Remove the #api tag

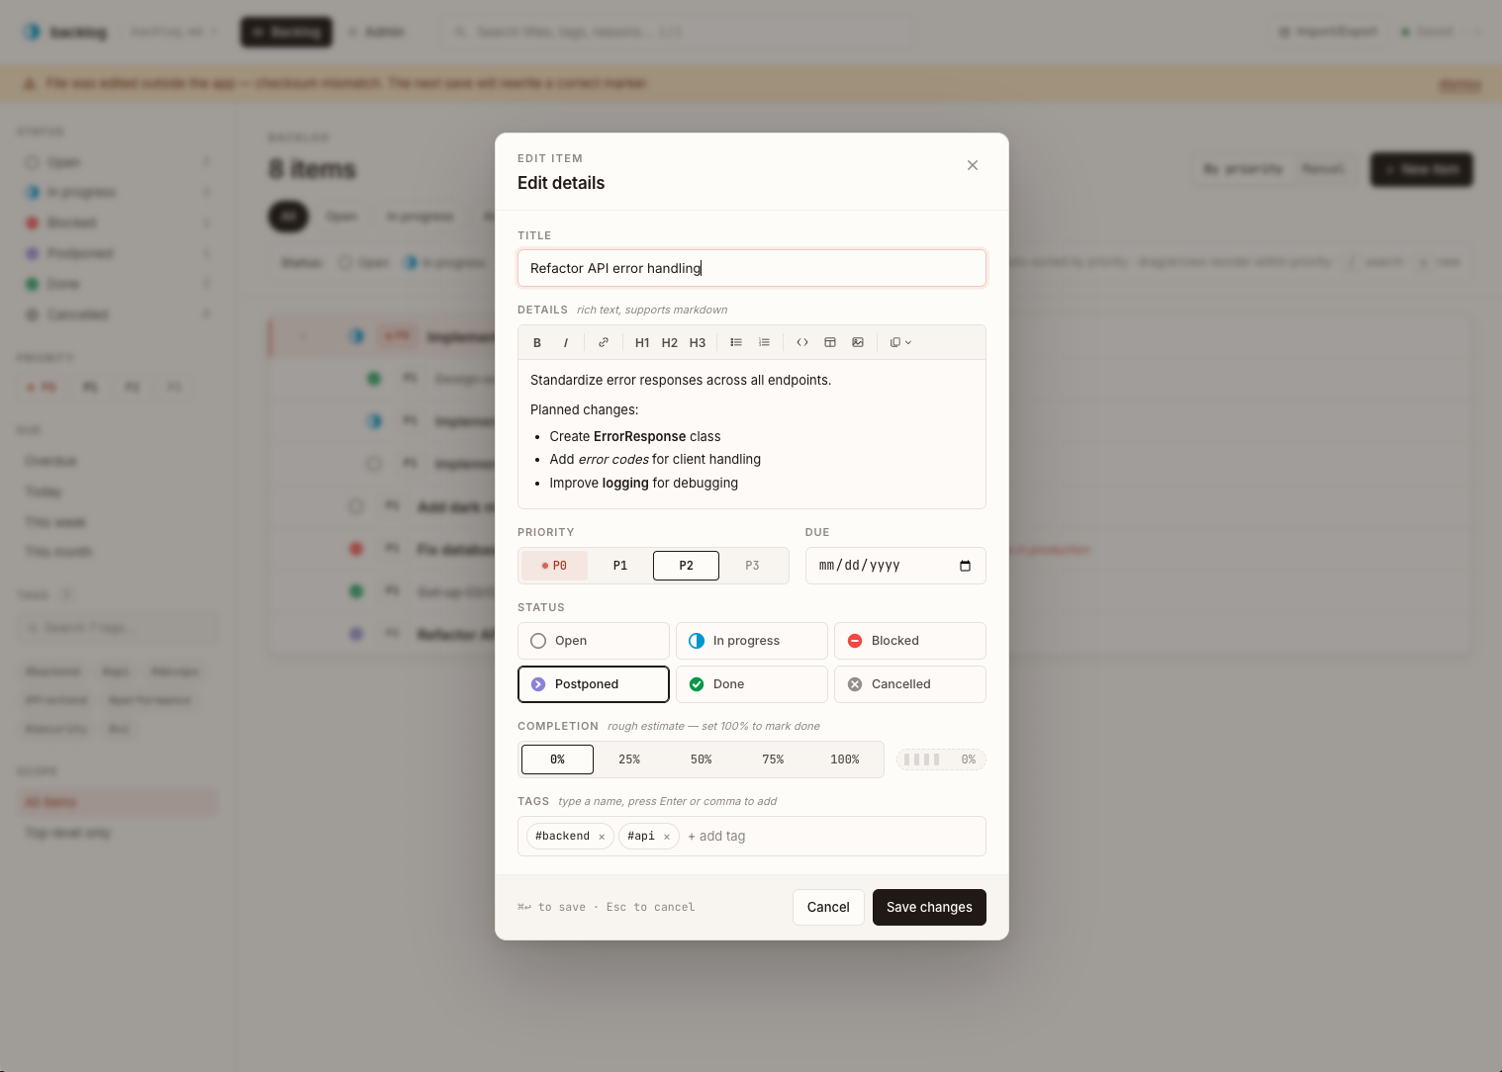pyautogui.click(x=667, y=837)
